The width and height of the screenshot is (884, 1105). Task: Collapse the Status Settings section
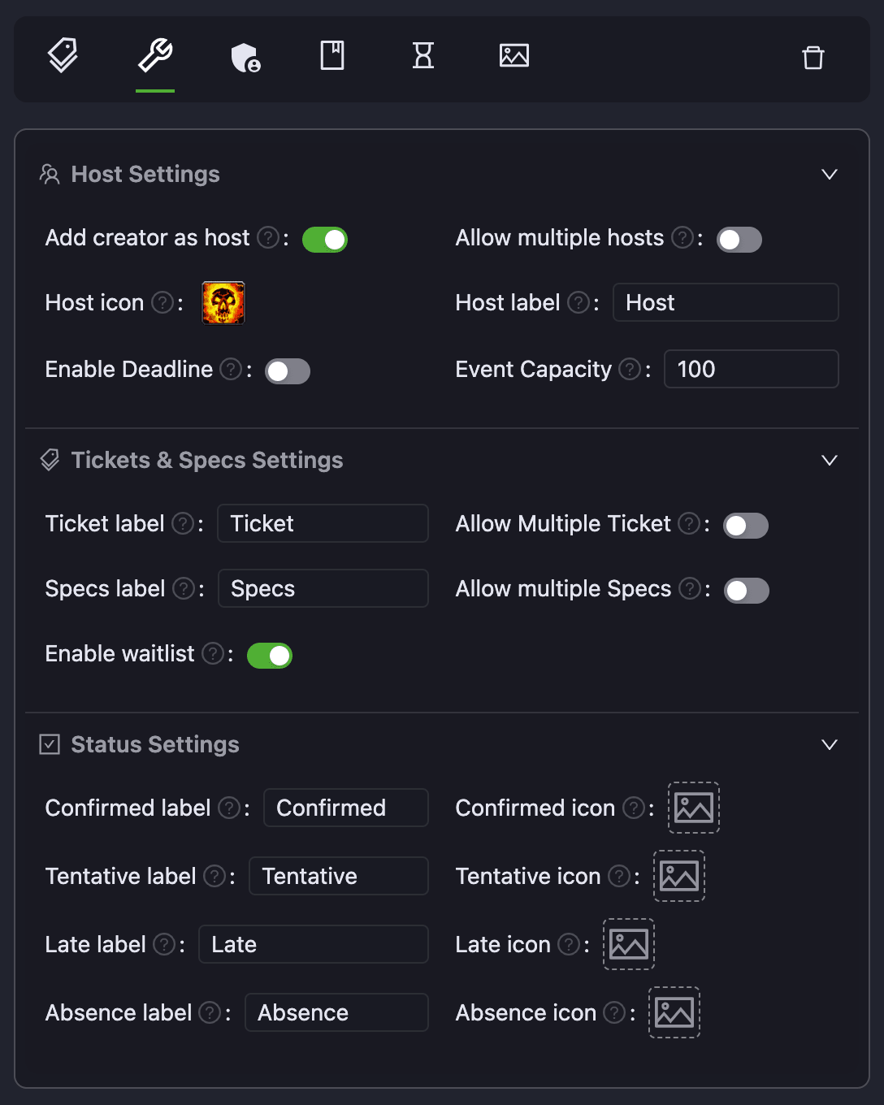click(830, 744)
